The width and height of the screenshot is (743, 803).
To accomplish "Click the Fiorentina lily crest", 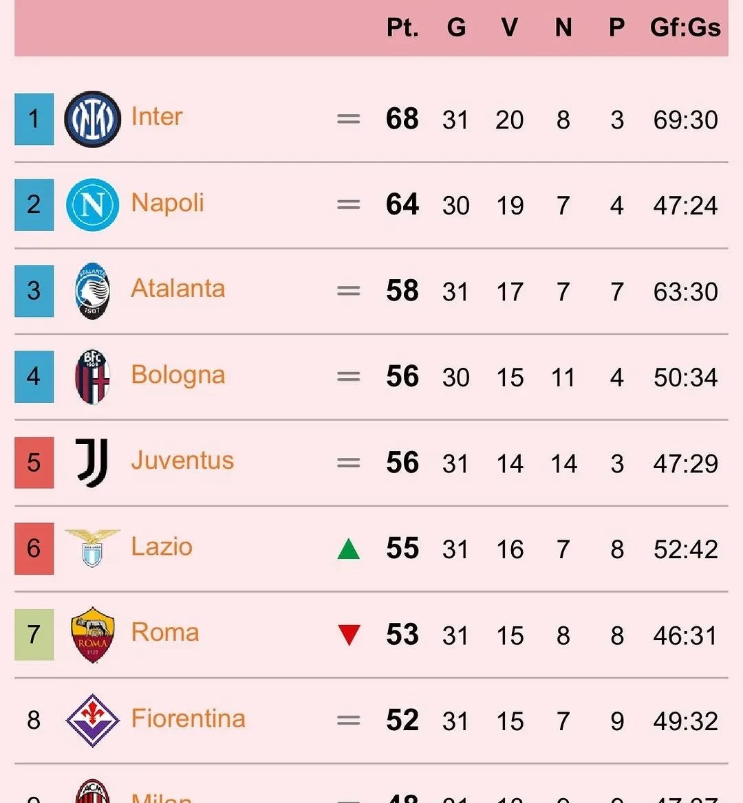I will [x=92, y=720].
